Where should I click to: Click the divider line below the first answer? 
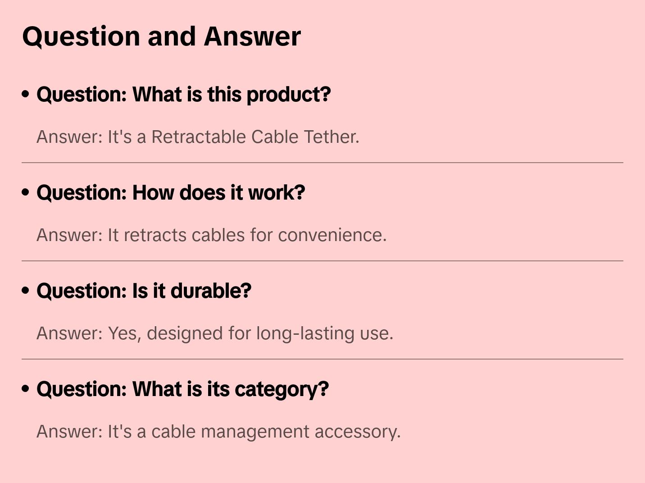click(x=322, y=163)
